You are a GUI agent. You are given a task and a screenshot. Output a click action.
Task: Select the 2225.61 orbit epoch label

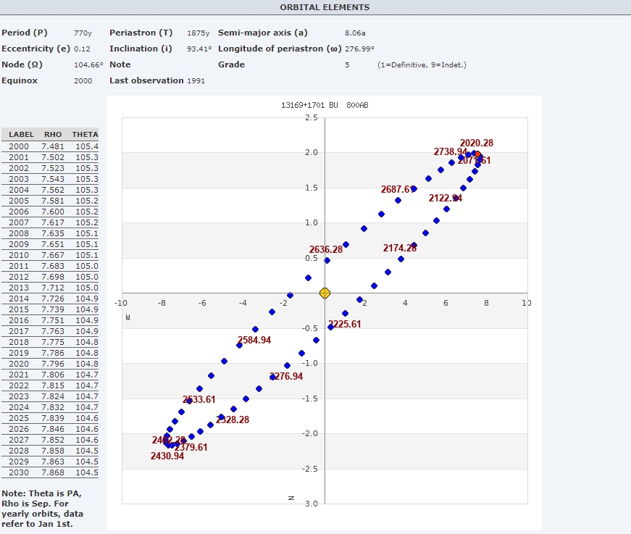tap(344, 324)
